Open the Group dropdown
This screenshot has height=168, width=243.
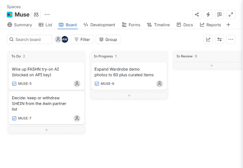(108, 39)
